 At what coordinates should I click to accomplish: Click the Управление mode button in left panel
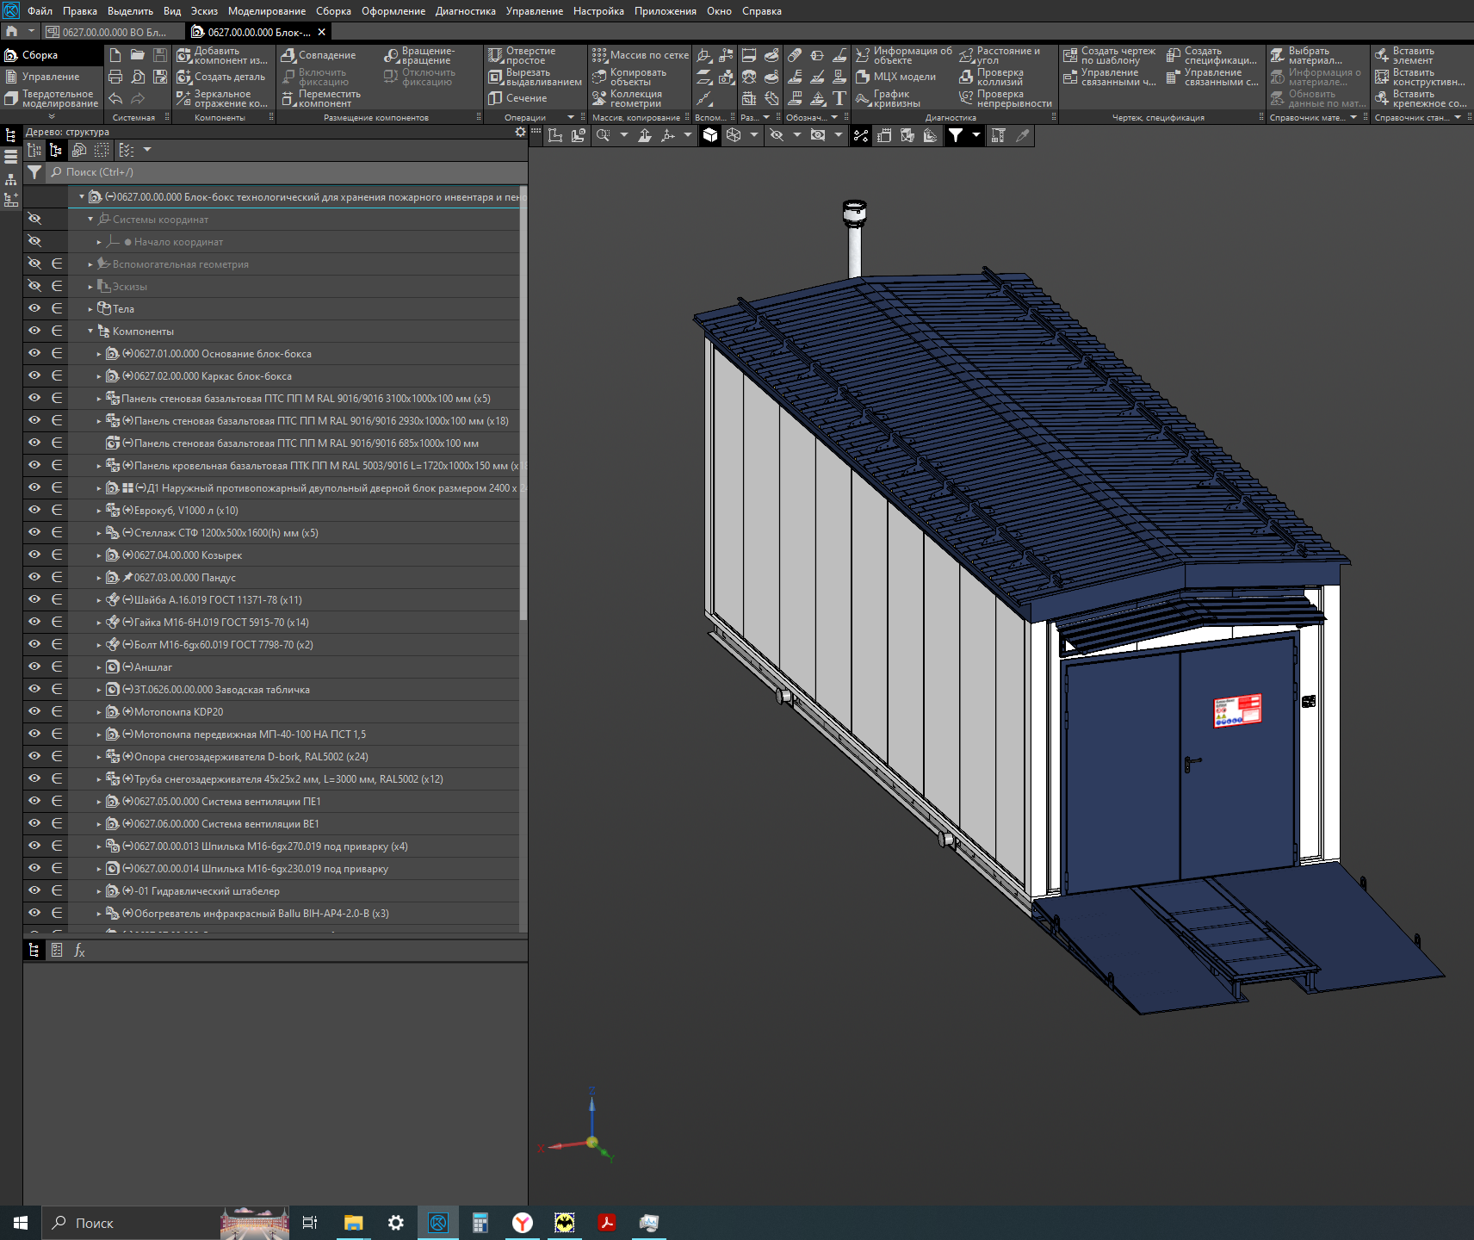[50, 77]
